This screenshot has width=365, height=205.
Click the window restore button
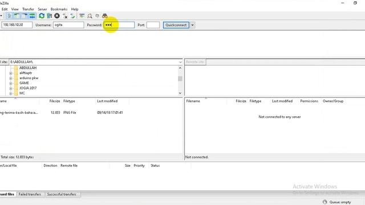(355, 3)
